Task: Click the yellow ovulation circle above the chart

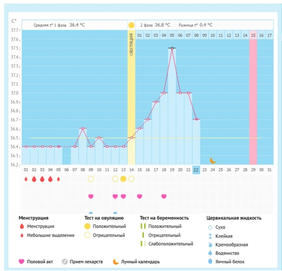Action: click(131, 25)
